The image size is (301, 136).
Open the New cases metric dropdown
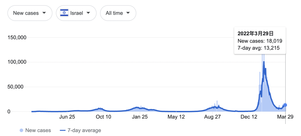click(30, 13)
